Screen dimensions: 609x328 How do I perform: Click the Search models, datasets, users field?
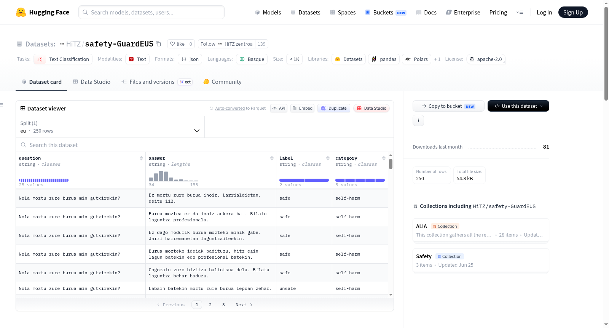(x=151, y=12)
